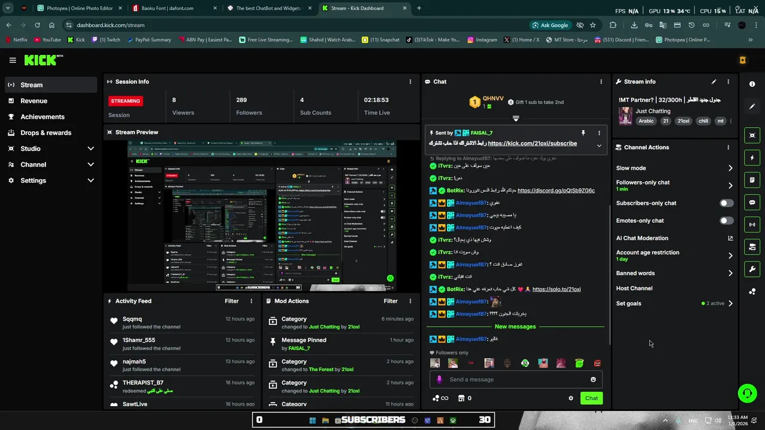
Task: Open the kick.com/21oxi/subscribe link
Action: point(532,144)
